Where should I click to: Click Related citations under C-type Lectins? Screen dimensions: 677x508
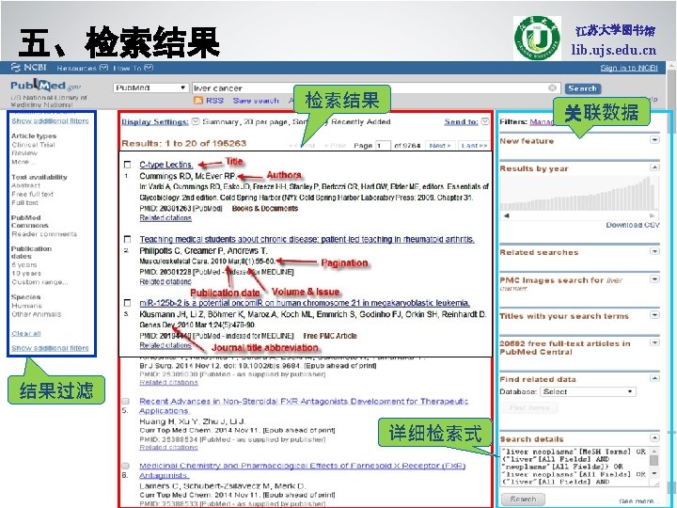click(165, 218)
